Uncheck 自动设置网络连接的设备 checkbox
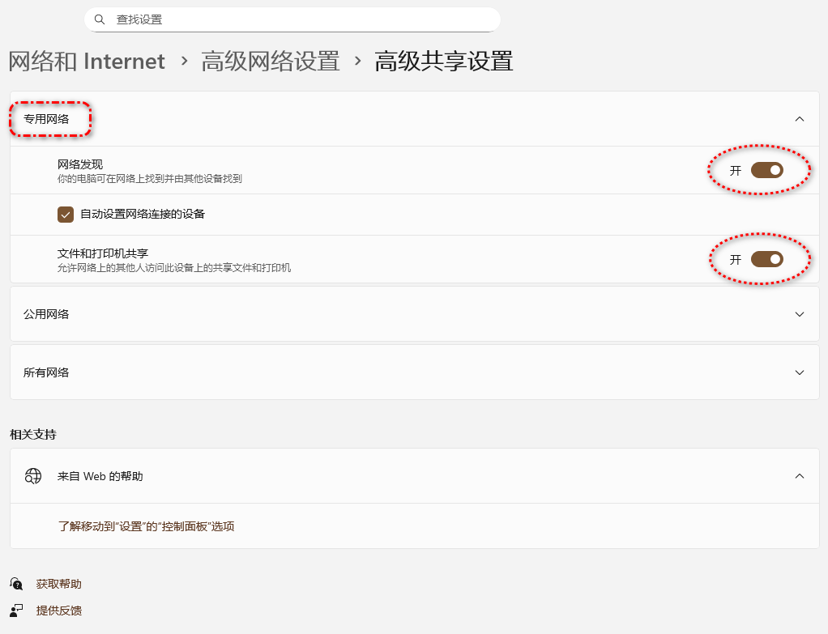Screen dimensions: 828x634 66,215
